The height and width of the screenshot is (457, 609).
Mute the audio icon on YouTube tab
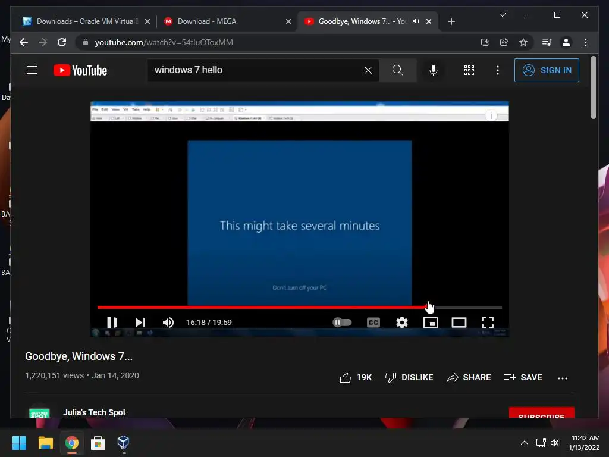pyautogui.click(x=416, y=21)
